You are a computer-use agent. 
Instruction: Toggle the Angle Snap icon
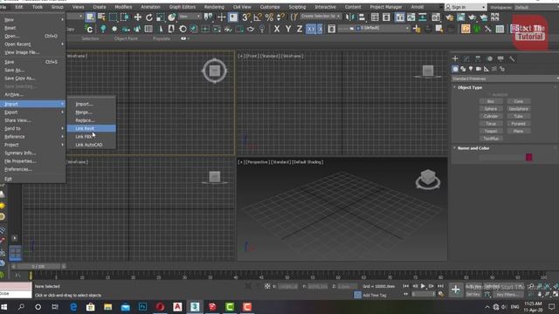258,17
